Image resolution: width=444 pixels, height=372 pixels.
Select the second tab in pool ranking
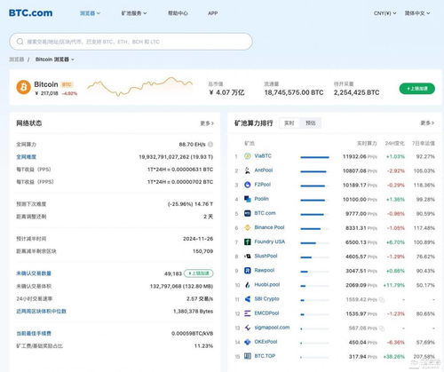[311, 123]
